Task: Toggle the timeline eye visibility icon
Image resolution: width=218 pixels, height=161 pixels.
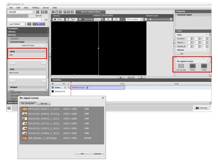Action: point(53,84)
